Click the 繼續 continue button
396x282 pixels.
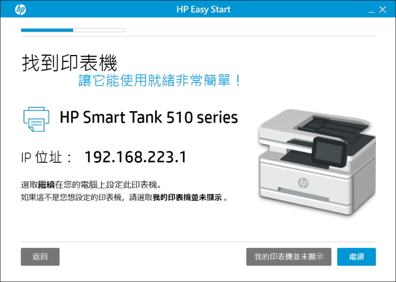click(356, 257)
